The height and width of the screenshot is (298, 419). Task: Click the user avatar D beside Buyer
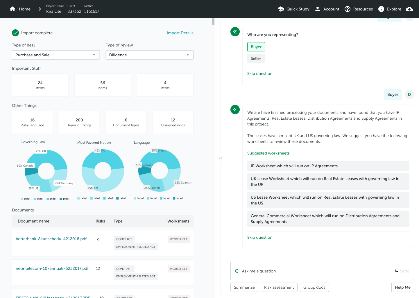[409, 94]
